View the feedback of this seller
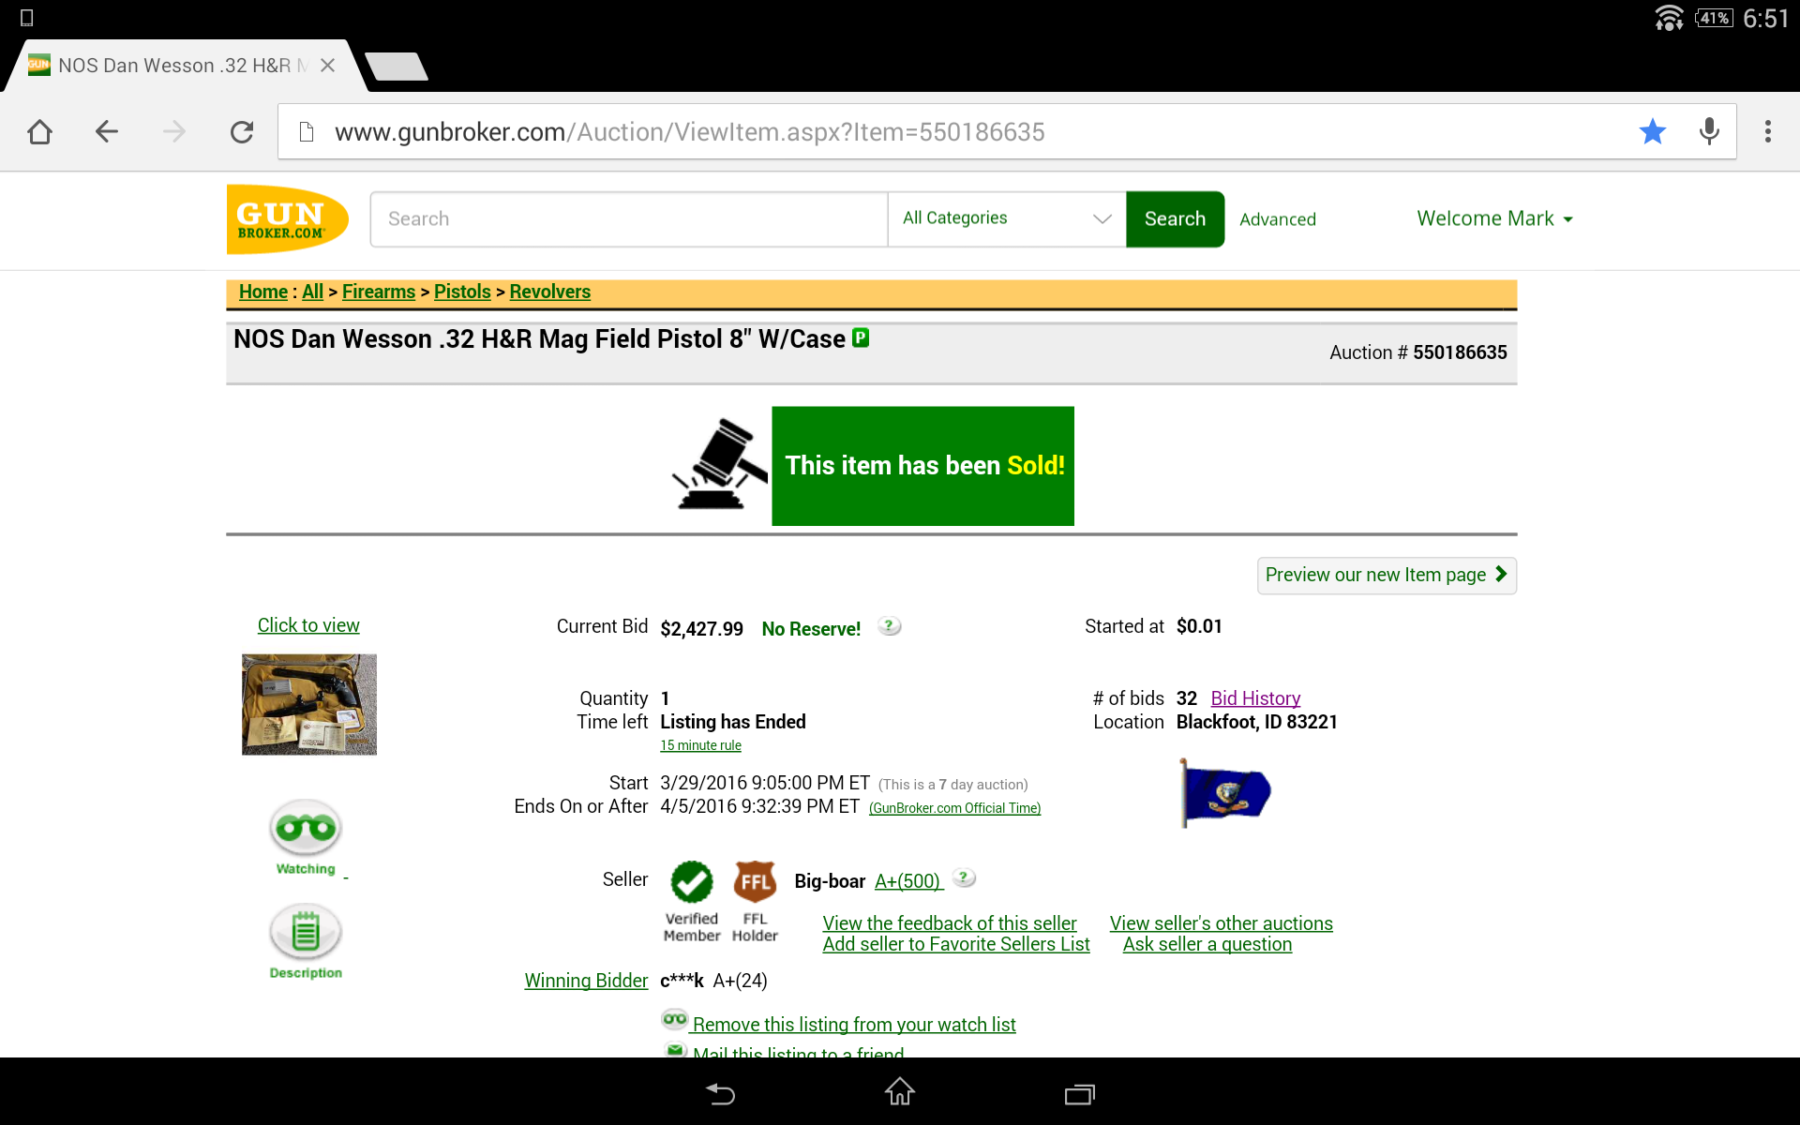This screenshot has width=1800, height=1125. pyautogui.click(x=950, y=923)
